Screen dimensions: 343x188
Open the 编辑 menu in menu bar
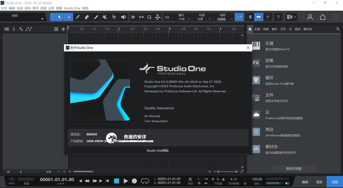click(12, 8)
